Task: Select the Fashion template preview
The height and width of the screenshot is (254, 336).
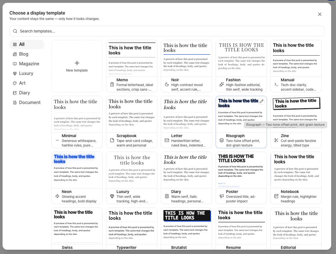Action: (x=241, y=58)
